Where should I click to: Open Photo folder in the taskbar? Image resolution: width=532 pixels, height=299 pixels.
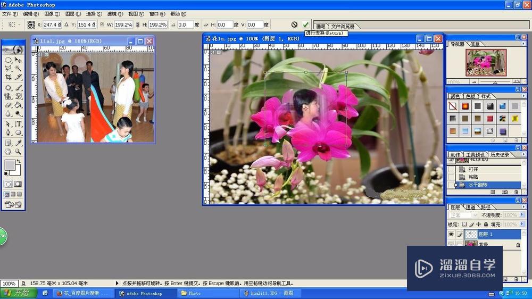pyautogui.click(x=209, y=293)
